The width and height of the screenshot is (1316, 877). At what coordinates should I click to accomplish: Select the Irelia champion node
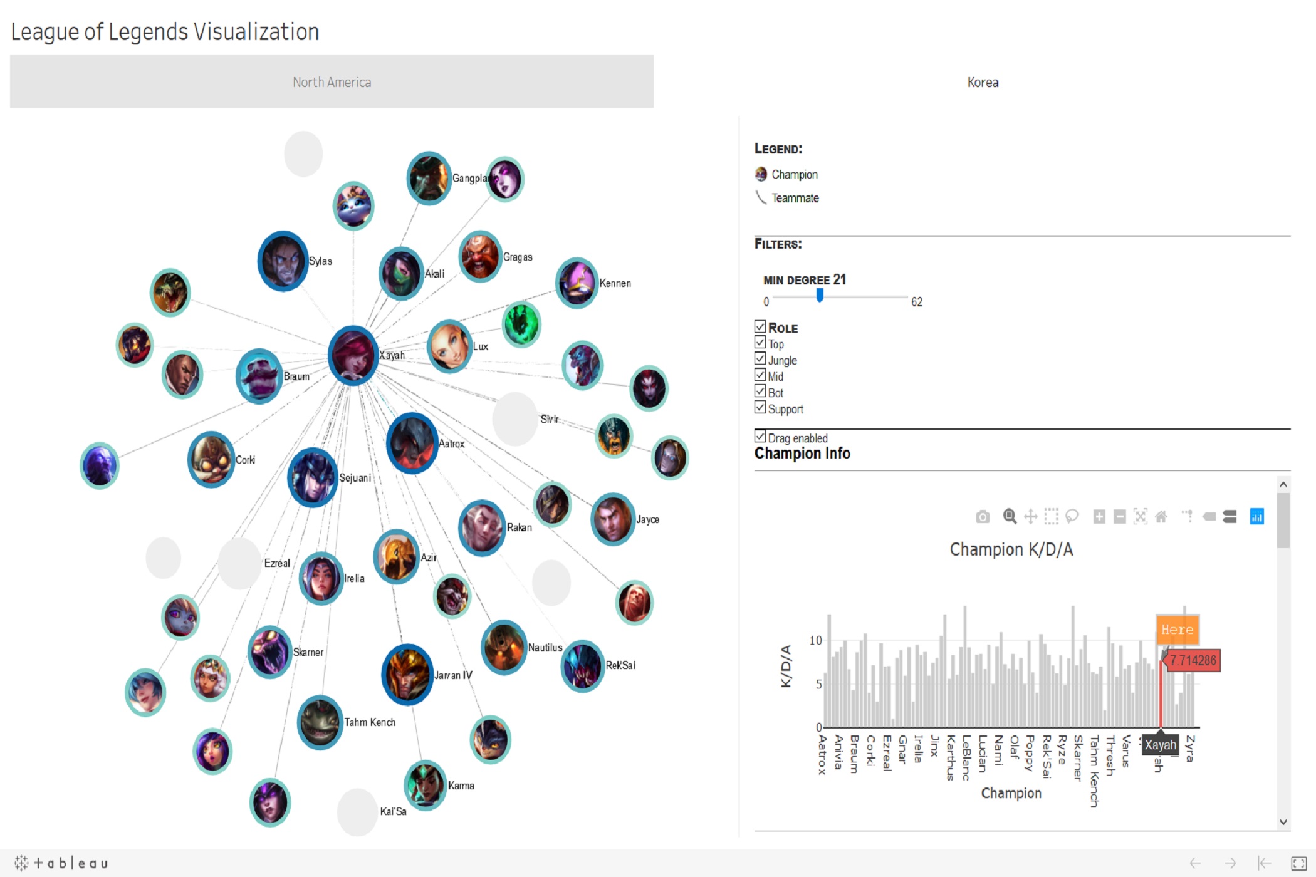coord(321,578)
